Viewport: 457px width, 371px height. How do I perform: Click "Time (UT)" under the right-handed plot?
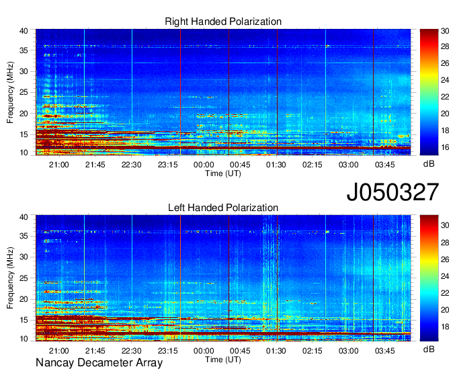223,173
